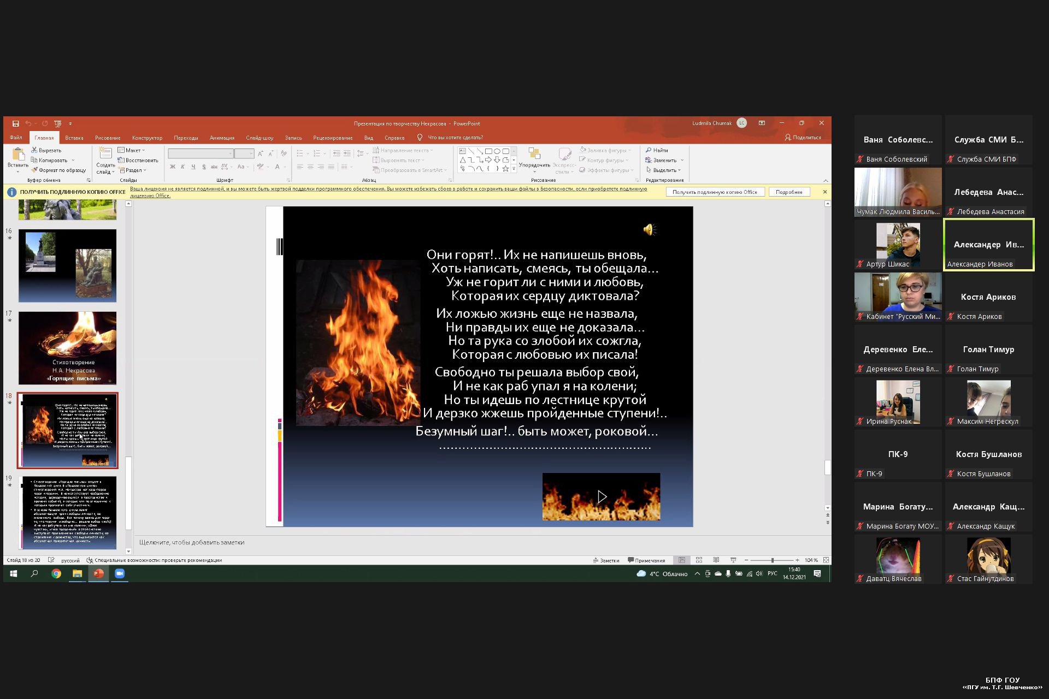Click the Подробнее button in license bar

tap(789, 192)
